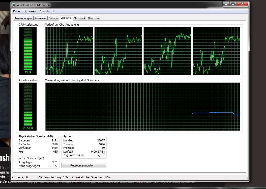
Task: Click the Windows Task-Manager title text
Action: pos(33,5)
